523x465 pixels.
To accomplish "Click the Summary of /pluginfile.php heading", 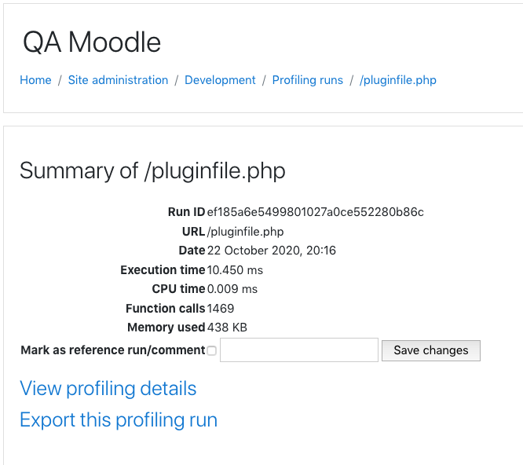I will click(152, 170).
